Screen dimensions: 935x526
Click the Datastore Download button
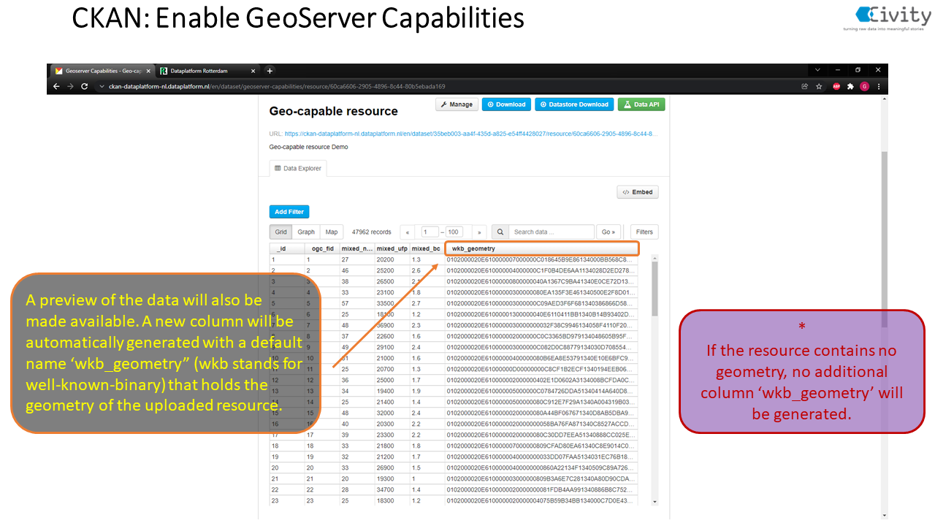574,104
